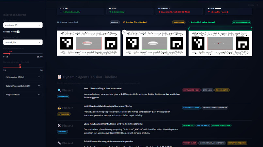Click the clipboard icon beside Dynamic Agent Decision Timeline
Viewport: 263px width, 147px height.
[59, 77]
